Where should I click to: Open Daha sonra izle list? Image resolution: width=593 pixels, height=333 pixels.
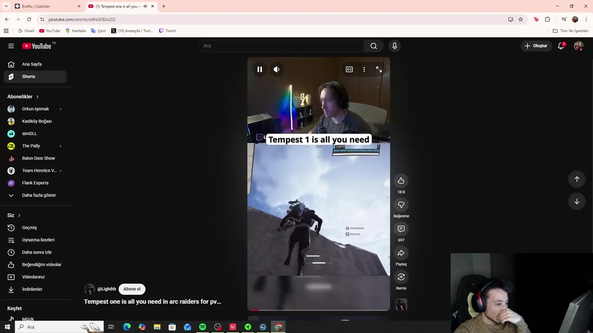35,252
